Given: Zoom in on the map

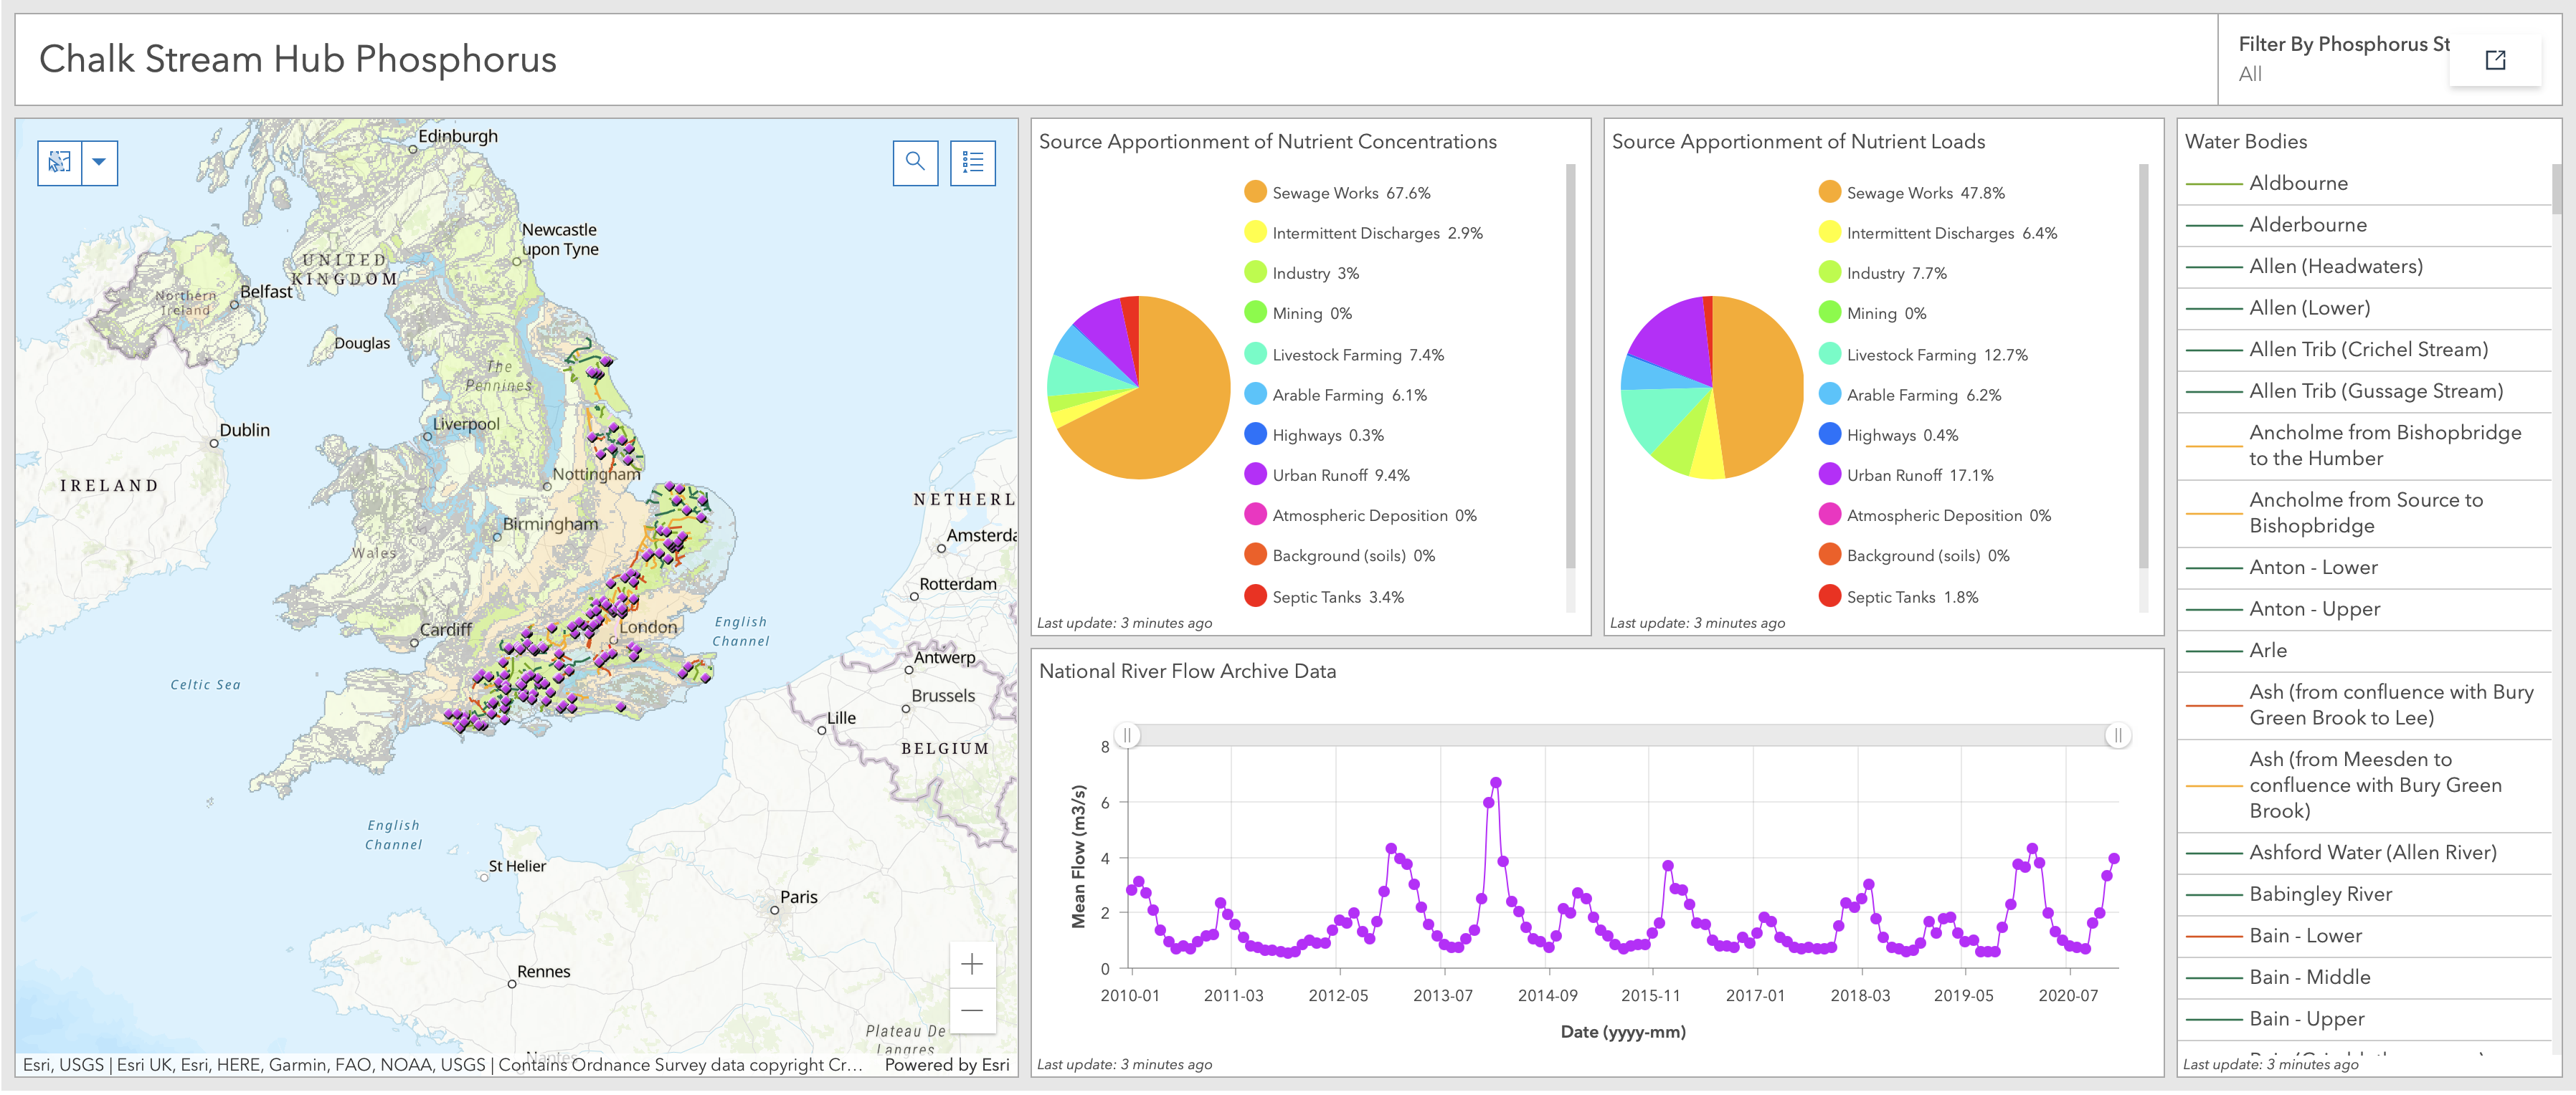Looking at the screenshot, I should 971,964.
